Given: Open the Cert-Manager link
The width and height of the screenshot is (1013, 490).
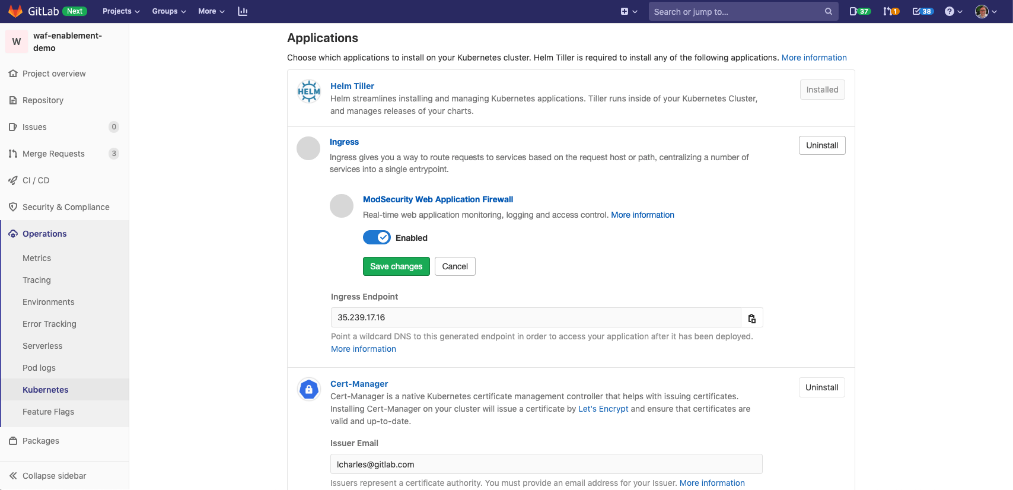Looking at the screenshot, I should coord(359,384).
